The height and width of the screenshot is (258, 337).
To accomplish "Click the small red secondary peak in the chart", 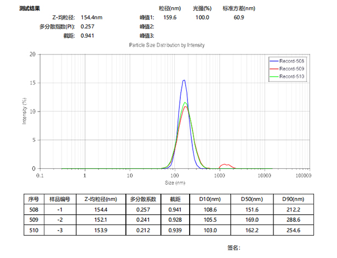I will (225, 165).
